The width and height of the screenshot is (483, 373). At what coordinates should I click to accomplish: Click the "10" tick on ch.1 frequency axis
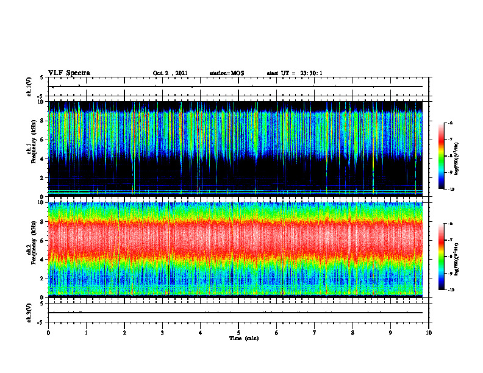[x=41, y=102]
